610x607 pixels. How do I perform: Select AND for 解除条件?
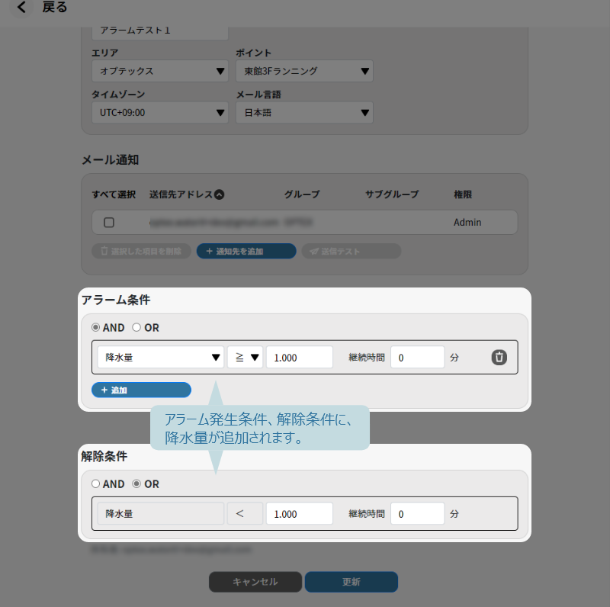point(96,483)
